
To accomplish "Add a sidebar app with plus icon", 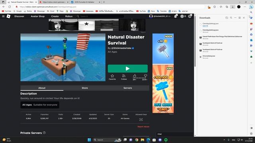I will [x=251, y=63].
